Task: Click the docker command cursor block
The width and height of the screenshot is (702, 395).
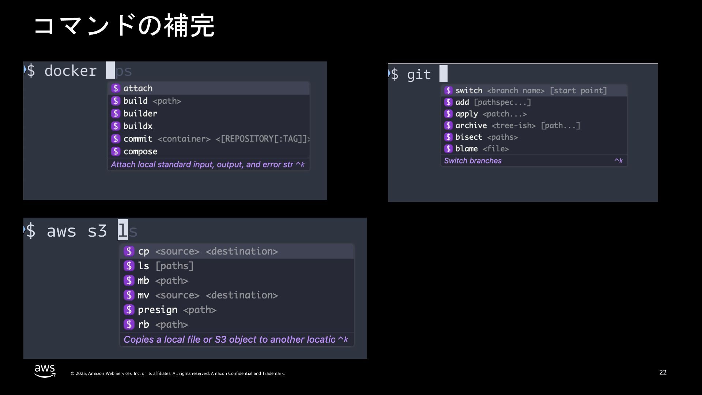Action: point(110,70)
